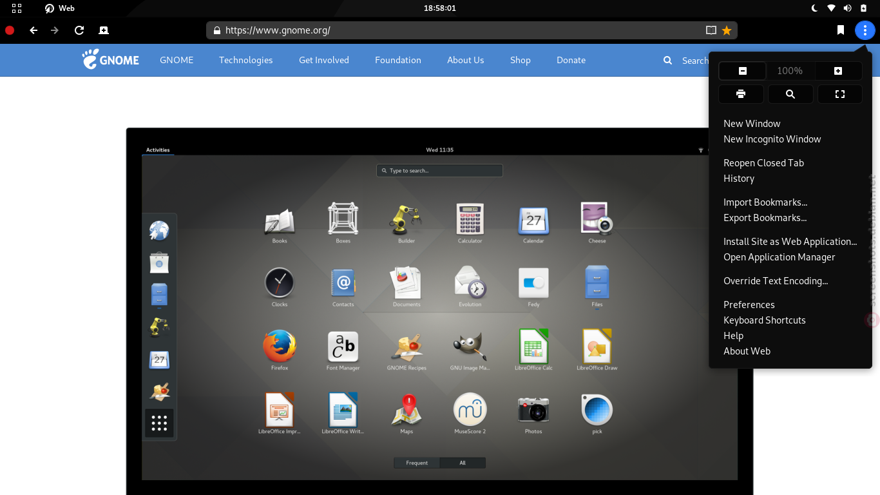This screenshot has height=495, width=880.
Task: Open the GNOME nav link
Action: tap(177, 60)
